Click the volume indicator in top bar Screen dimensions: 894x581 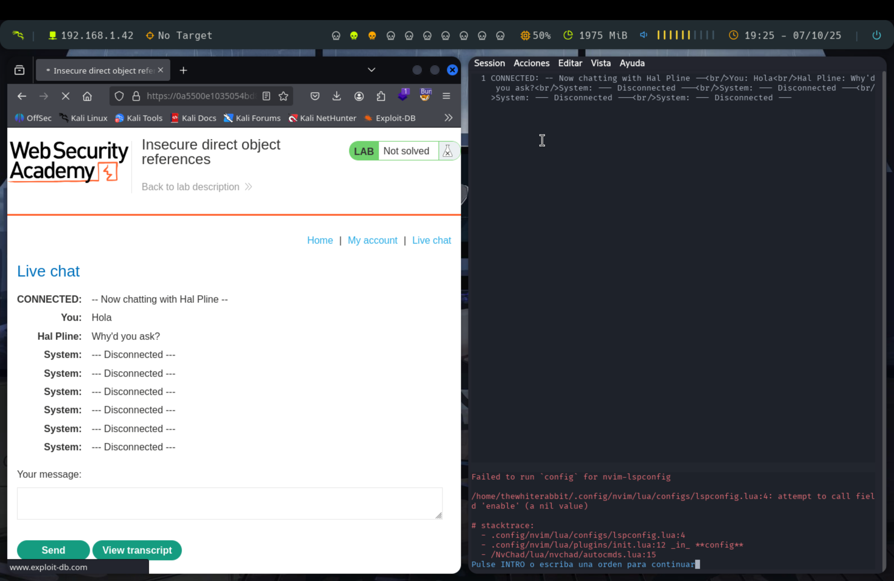pos(643,35)
